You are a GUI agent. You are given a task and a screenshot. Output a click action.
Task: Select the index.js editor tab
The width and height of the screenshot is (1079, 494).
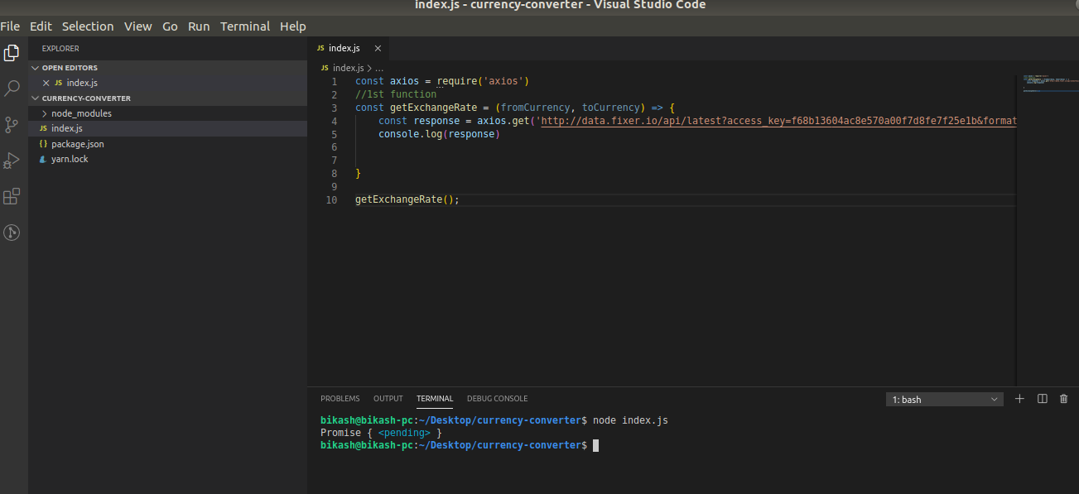coord(348,48)
